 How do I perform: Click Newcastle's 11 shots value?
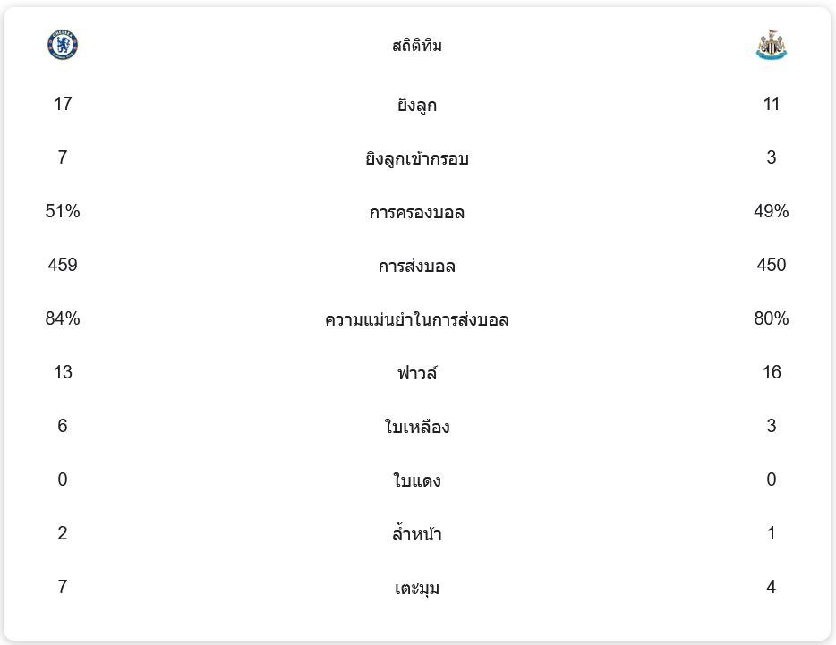(772, 104)
